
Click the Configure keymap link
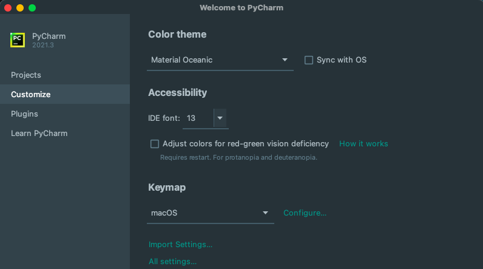(305, 213)
